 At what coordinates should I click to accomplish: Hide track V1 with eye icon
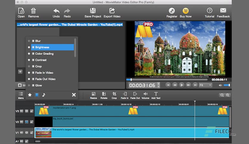click(27, 132)
